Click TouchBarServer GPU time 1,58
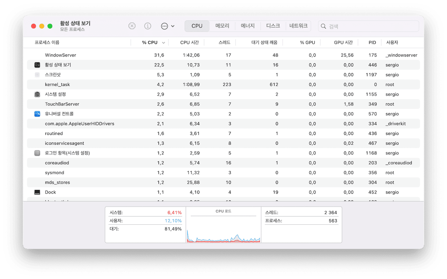This screenshot has height=279, width=447. [348, 104]
